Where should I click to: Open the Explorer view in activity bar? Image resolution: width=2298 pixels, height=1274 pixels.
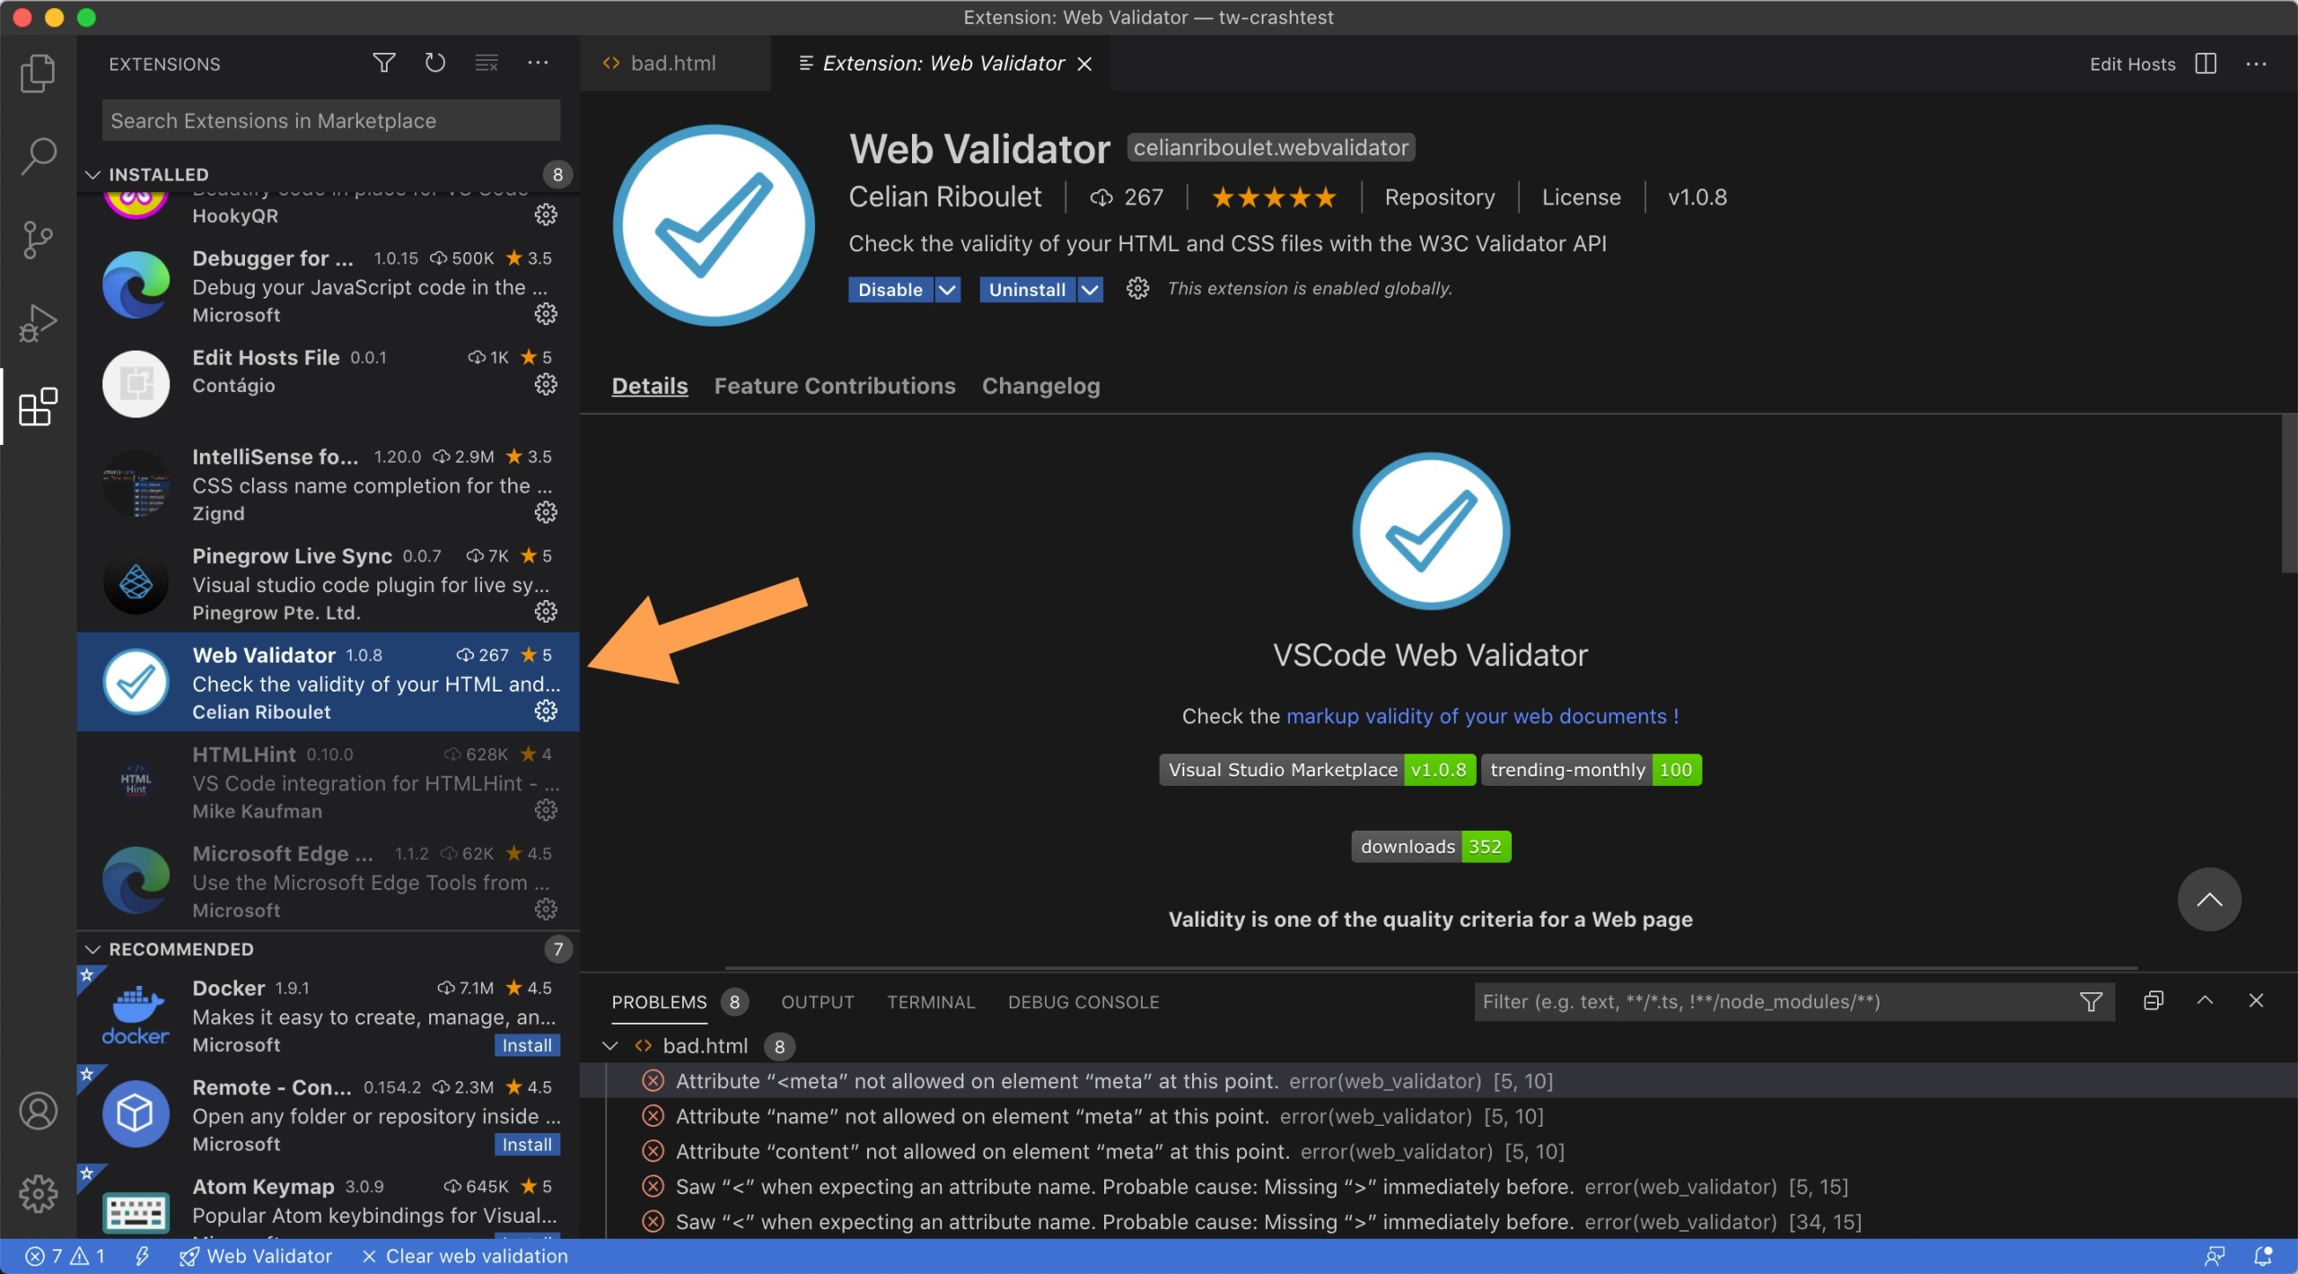pyautogui.click(x=38, y=74)
